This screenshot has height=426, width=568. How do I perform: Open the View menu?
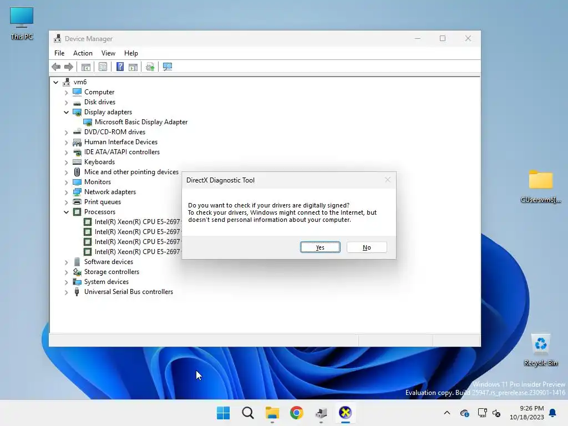point(108,53)
